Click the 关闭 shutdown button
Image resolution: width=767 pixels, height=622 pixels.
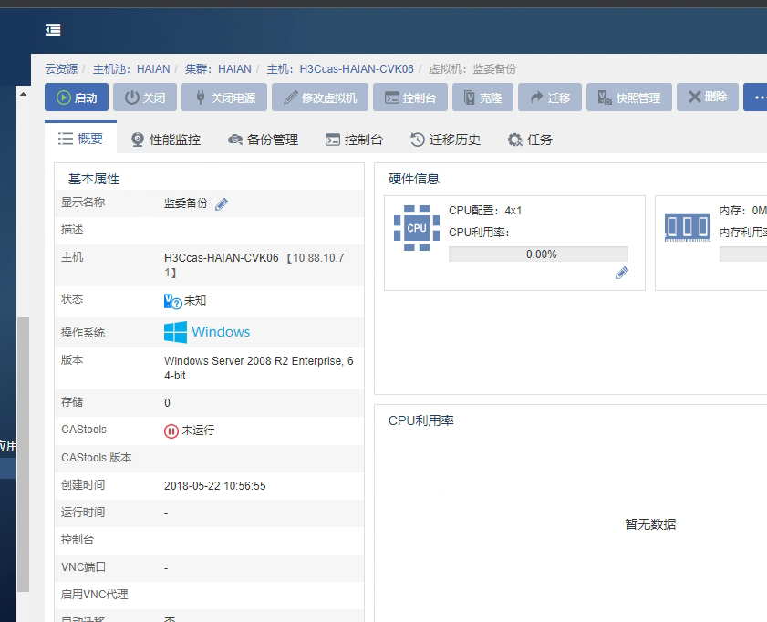145,98
